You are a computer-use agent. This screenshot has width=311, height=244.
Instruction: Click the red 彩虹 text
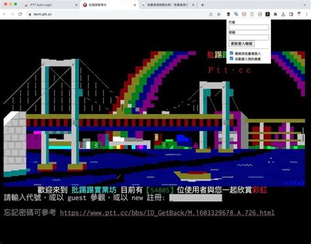[x=260, y=190]
